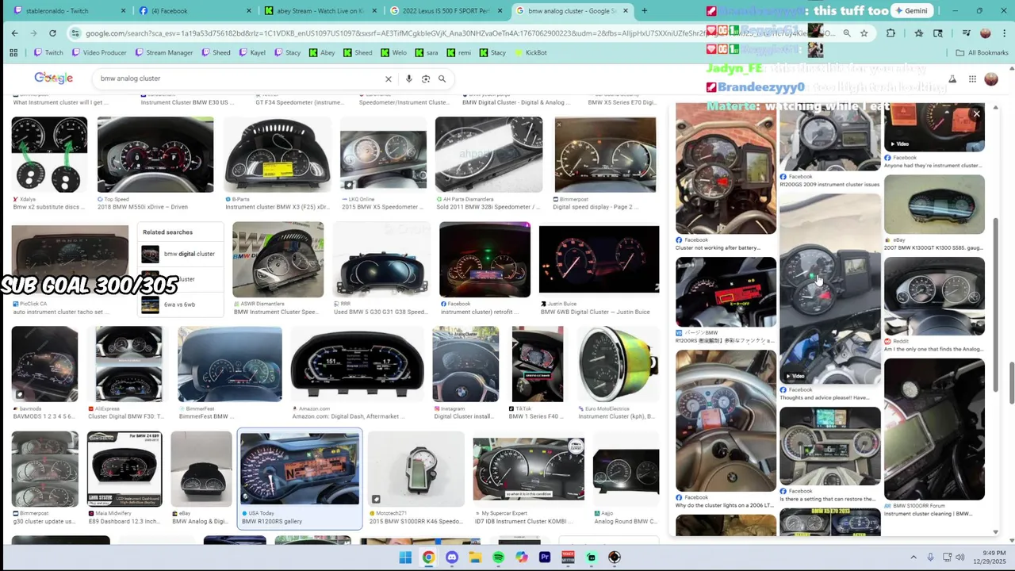Open Adobe Premiere Pro from the taskbar

545,558
